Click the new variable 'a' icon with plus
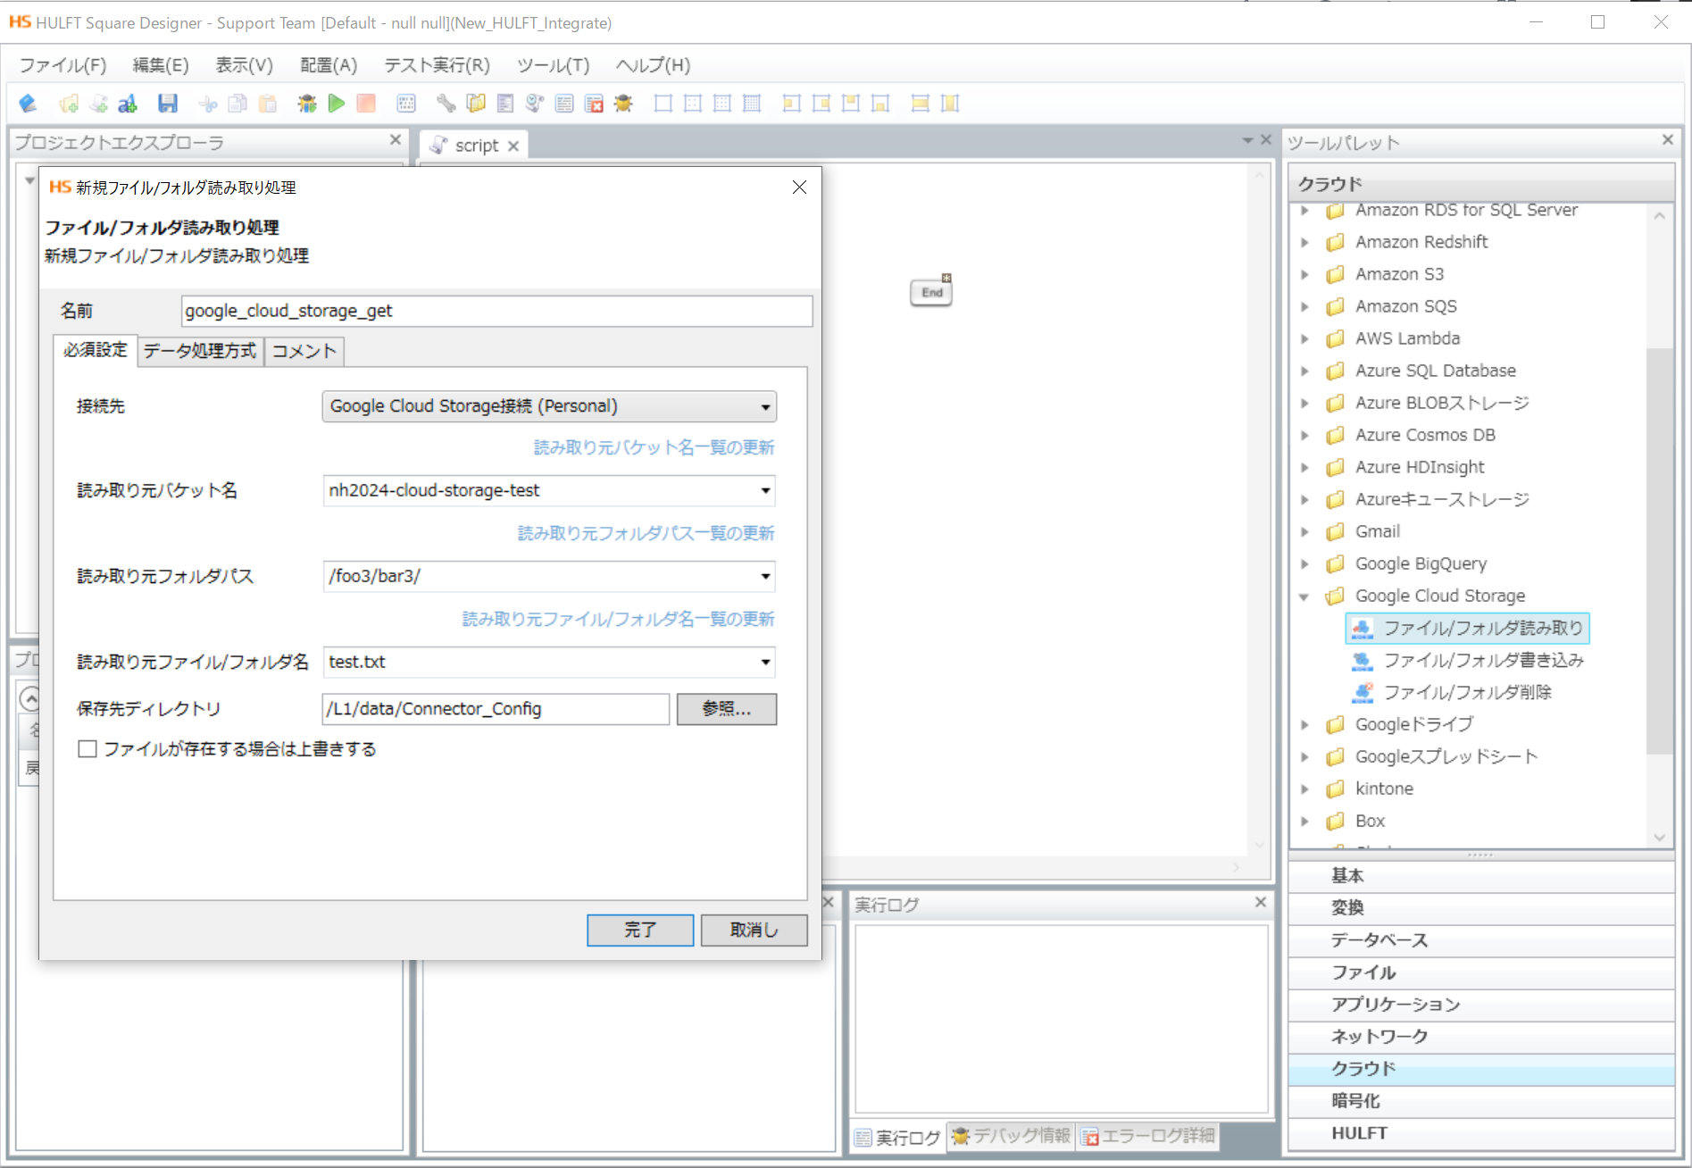Image resolution: width=1692 pixels, height=1168 pixels. pos(128,104)
